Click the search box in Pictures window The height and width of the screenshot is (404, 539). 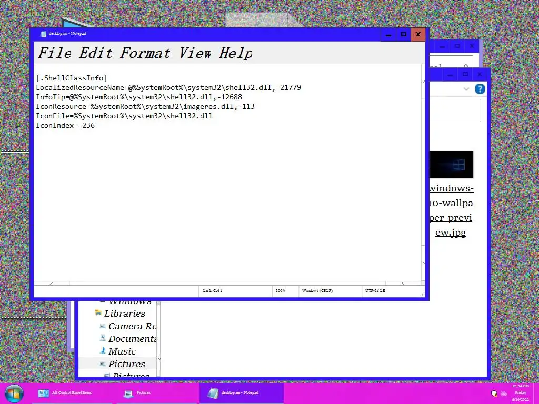pyautogui.click(x=455, y=110)
